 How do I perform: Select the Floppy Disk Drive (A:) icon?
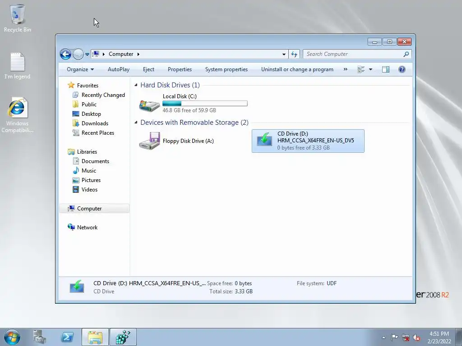pos(149,141)
